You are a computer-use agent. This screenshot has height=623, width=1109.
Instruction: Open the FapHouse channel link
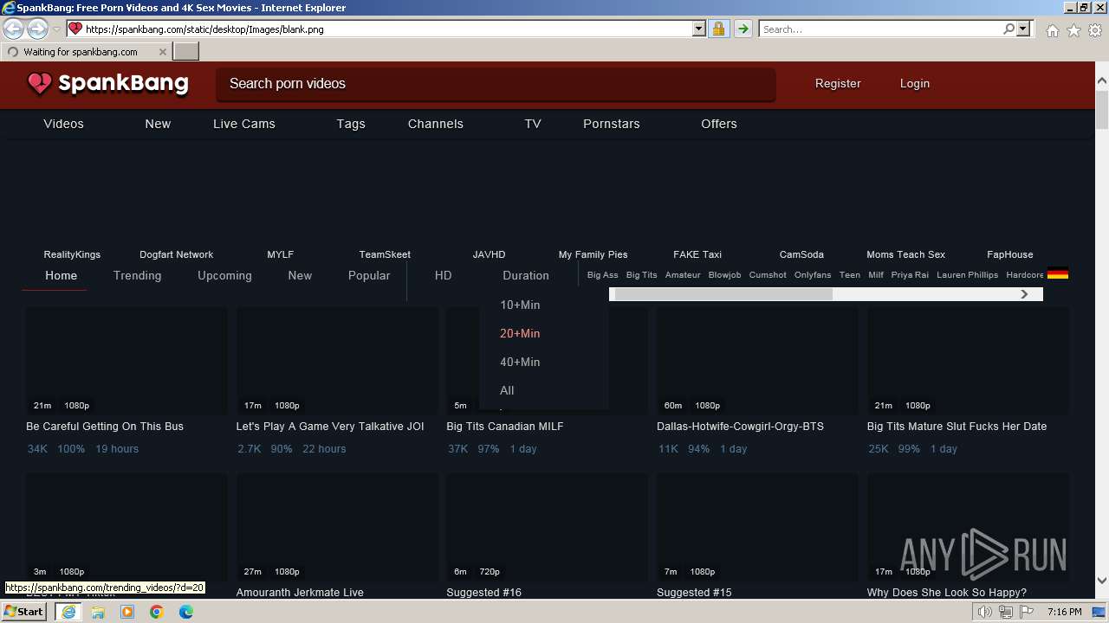pyautogui.click(x=1010, y=254)
